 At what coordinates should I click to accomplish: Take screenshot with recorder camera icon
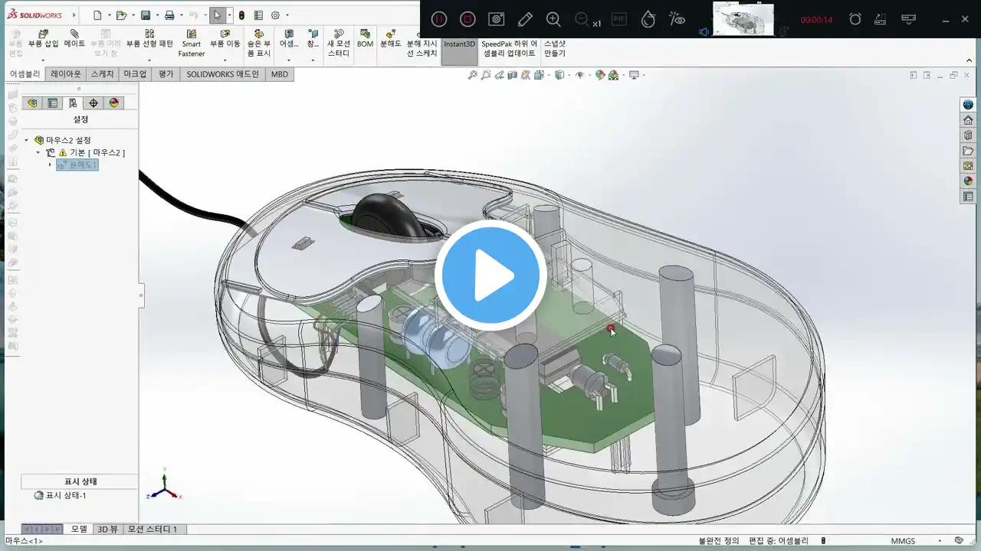click(x=497, y=19)
